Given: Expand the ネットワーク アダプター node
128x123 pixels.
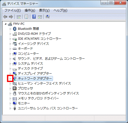Looking at the screenshot, I should [10, 79].
